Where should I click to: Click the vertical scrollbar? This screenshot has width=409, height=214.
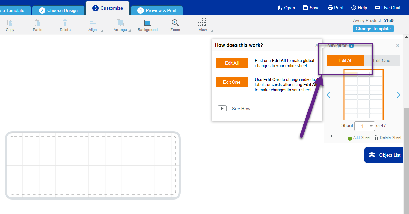406,161
